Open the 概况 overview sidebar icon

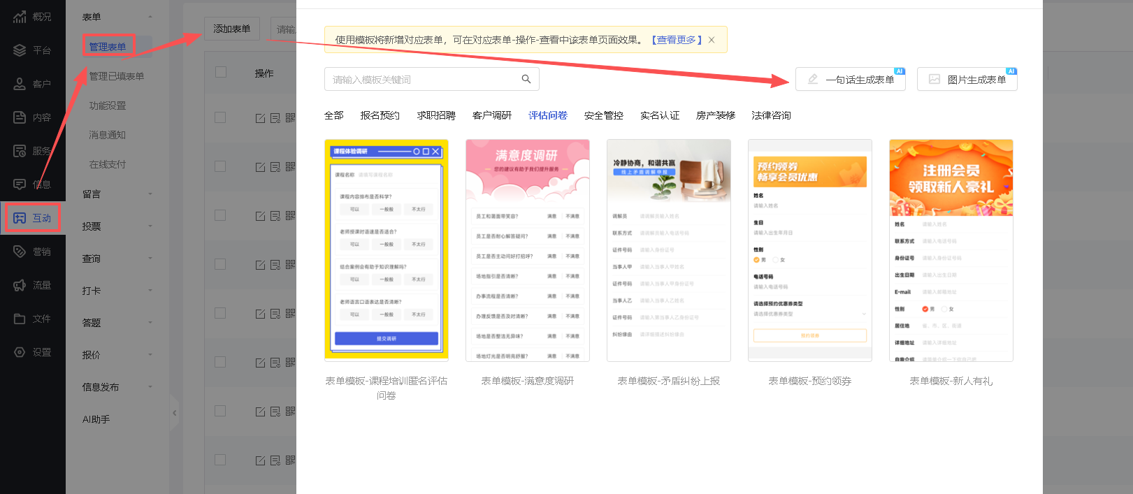(x=20, y=17)
